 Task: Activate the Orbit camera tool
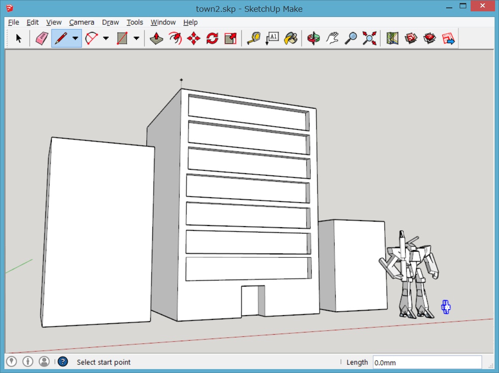(x=313, y=38)
